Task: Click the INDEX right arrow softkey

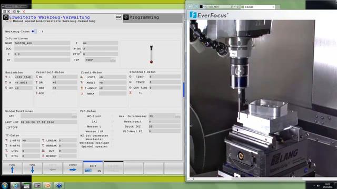Action: click(73, 168)
